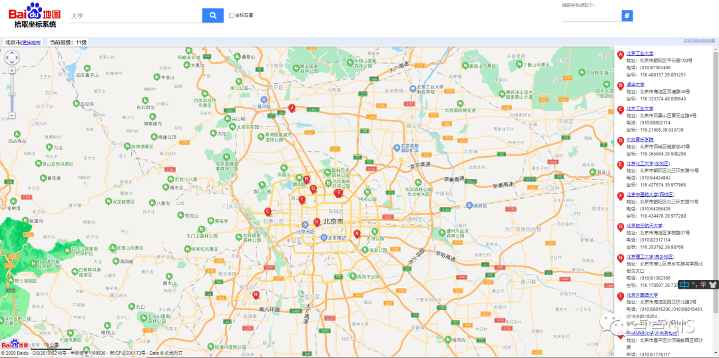Select red map marker G
This screenshot has width=719, height=358.
[x=313, y=188]
